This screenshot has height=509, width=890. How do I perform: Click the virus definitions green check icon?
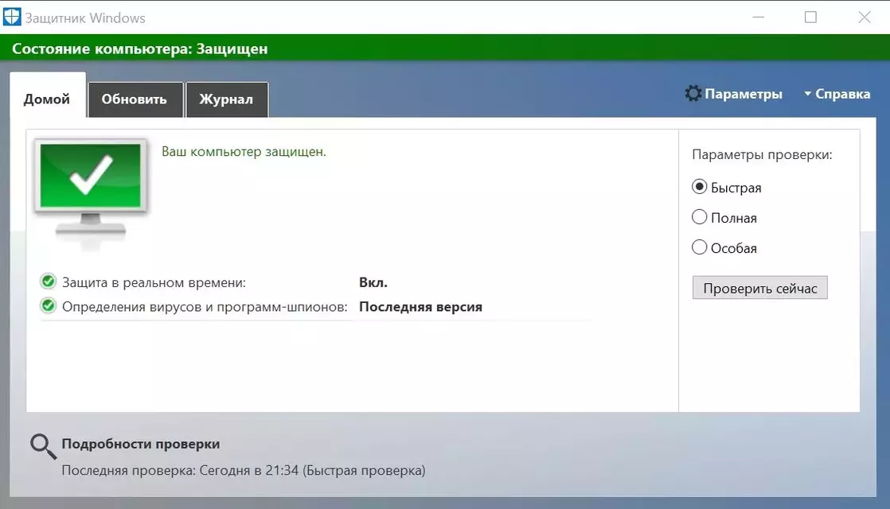(49, 306)
